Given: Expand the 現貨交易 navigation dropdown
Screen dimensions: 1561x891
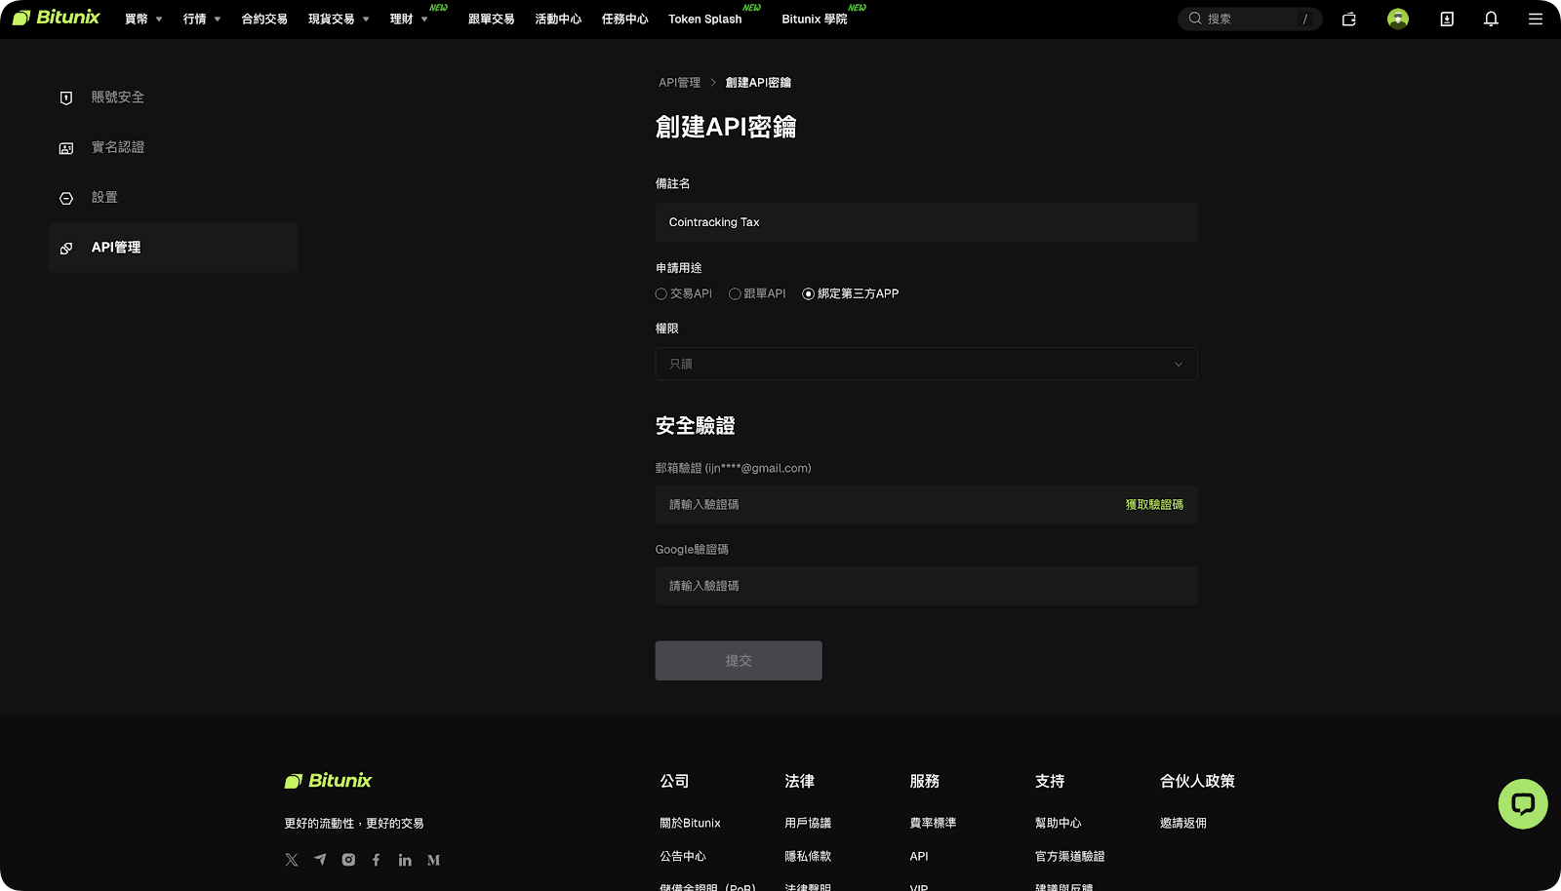Looking at the screenshot, I should 338,19.
